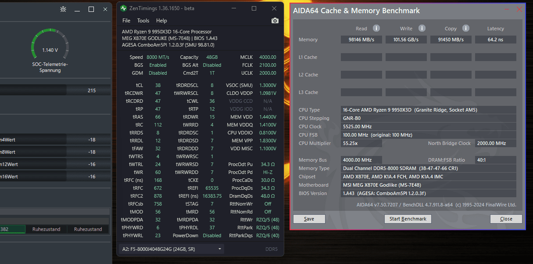Click the Memory Read value 98146 MB/s
Image resolution: width=533 pixels, height=264 pixels.
pyautogui.click(x=361, y=40)
